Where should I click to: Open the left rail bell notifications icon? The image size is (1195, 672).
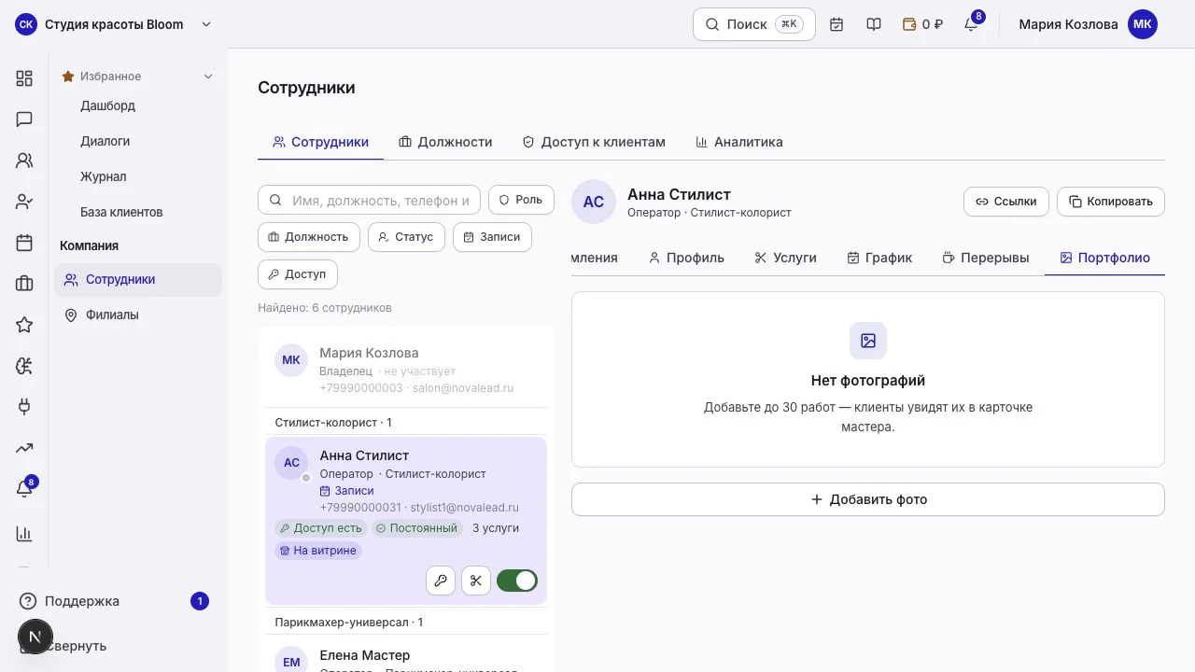(24, 489)
